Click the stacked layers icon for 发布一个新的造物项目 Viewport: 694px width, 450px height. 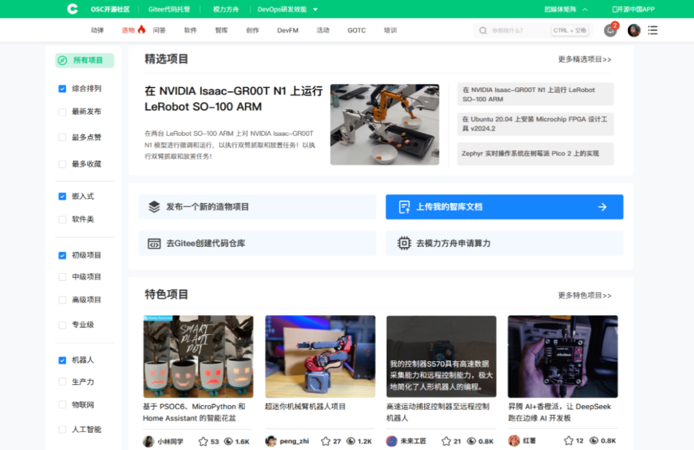154,207
